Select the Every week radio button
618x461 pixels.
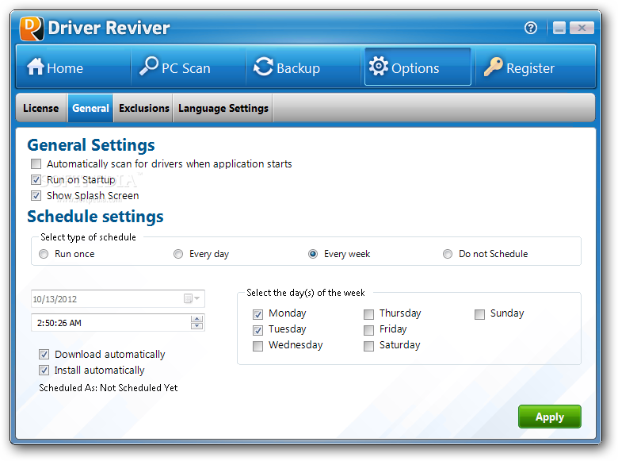click(x=313, y=254)
